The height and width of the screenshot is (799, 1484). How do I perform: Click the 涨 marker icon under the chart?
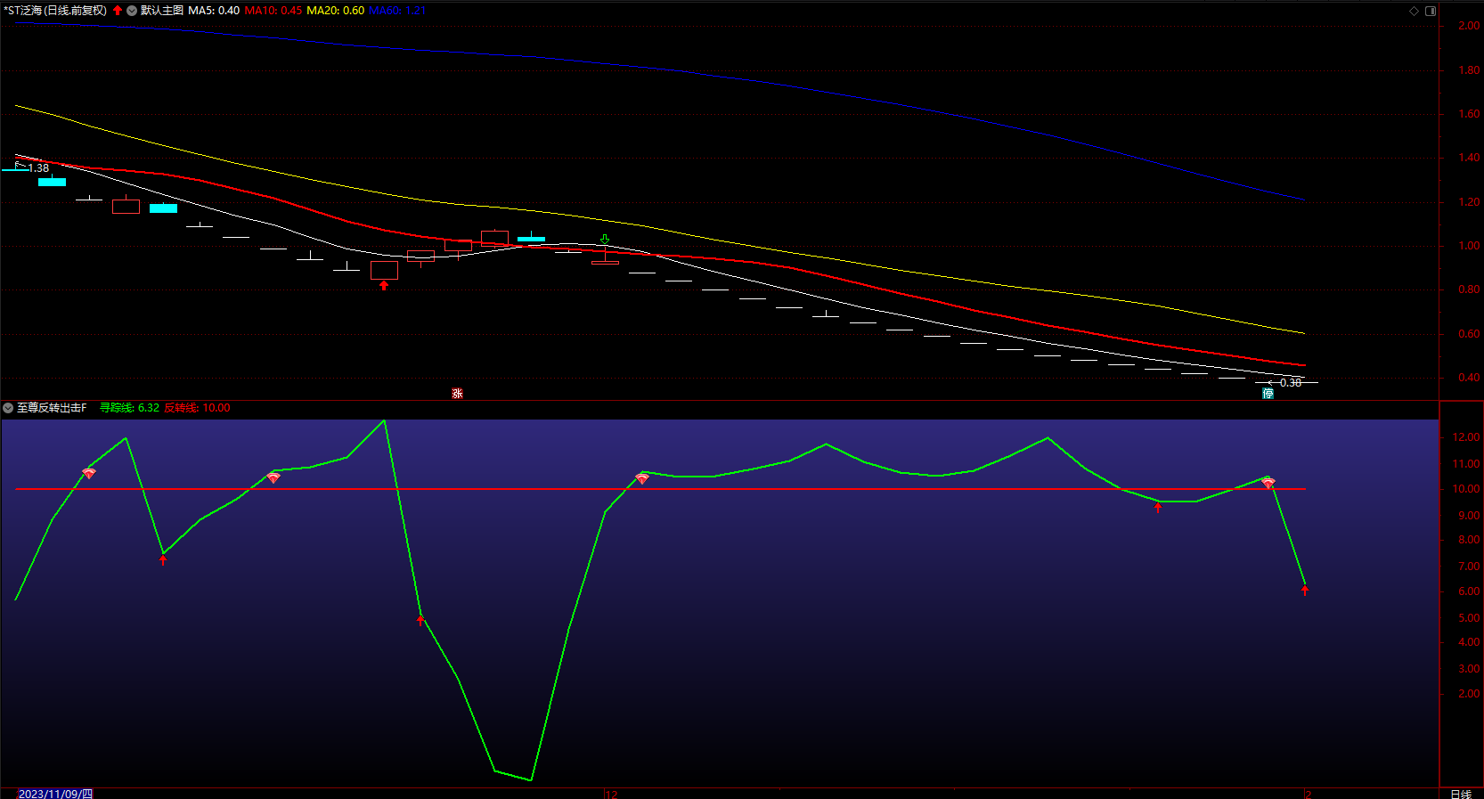457,393
